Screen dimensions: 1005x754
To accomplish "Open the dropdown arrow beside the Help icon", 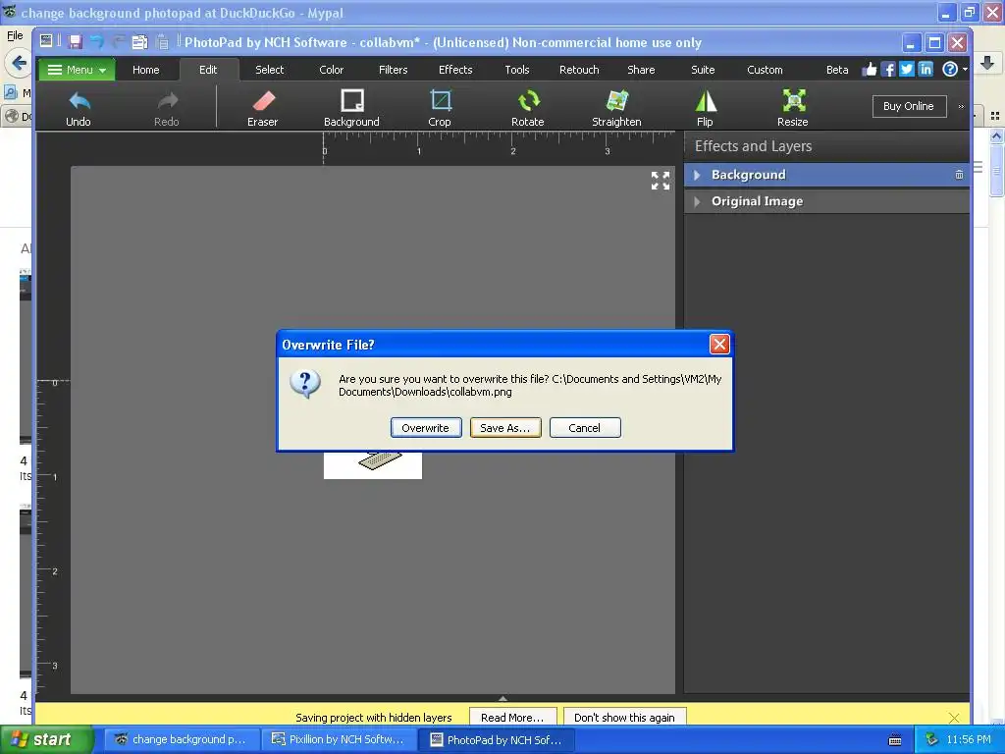I will click(x=965, y=70).
